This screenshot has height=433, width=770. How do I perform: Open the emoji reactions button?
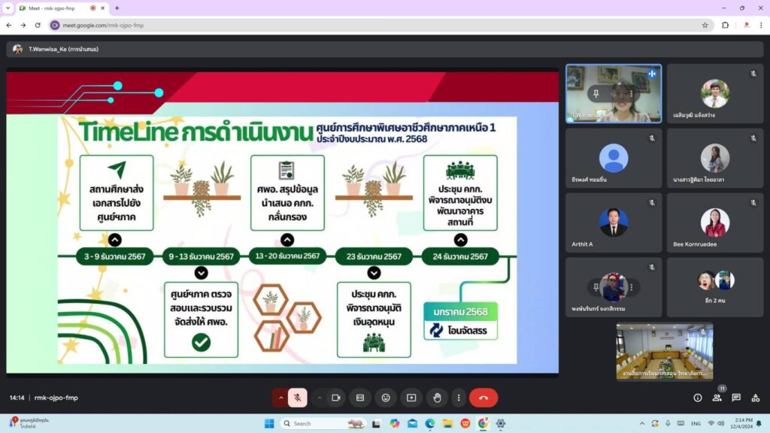click(x=386, y=398)
